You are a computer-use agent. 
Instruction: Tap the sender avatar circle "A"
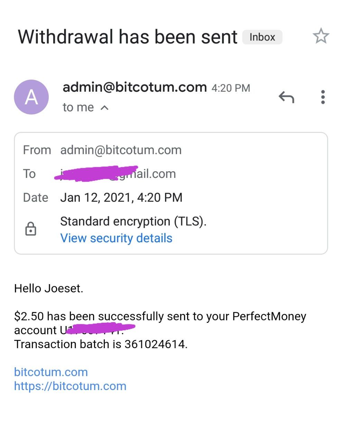coord(31,97)
